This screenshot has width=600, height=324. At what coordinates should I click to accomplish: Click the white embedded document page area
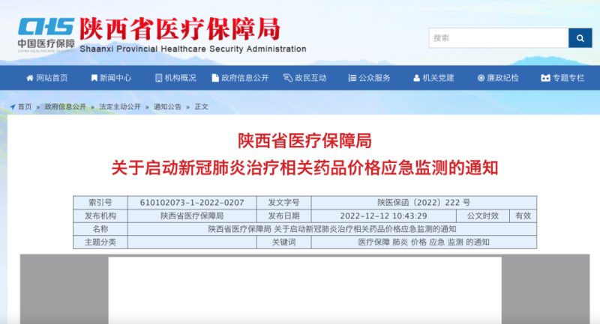tap(304, 290)
